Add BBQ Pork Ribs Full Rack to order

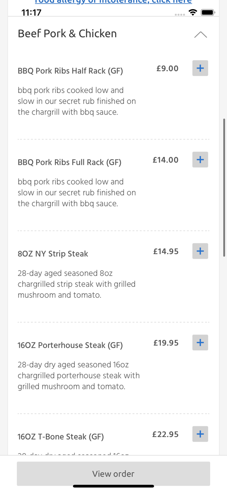click(x=200, y=160)
